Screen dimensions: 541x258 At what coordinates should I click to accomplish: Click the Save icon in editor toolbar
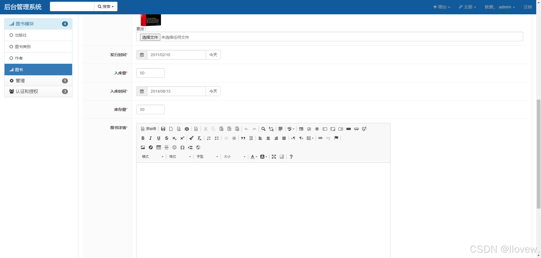[163, 129]
